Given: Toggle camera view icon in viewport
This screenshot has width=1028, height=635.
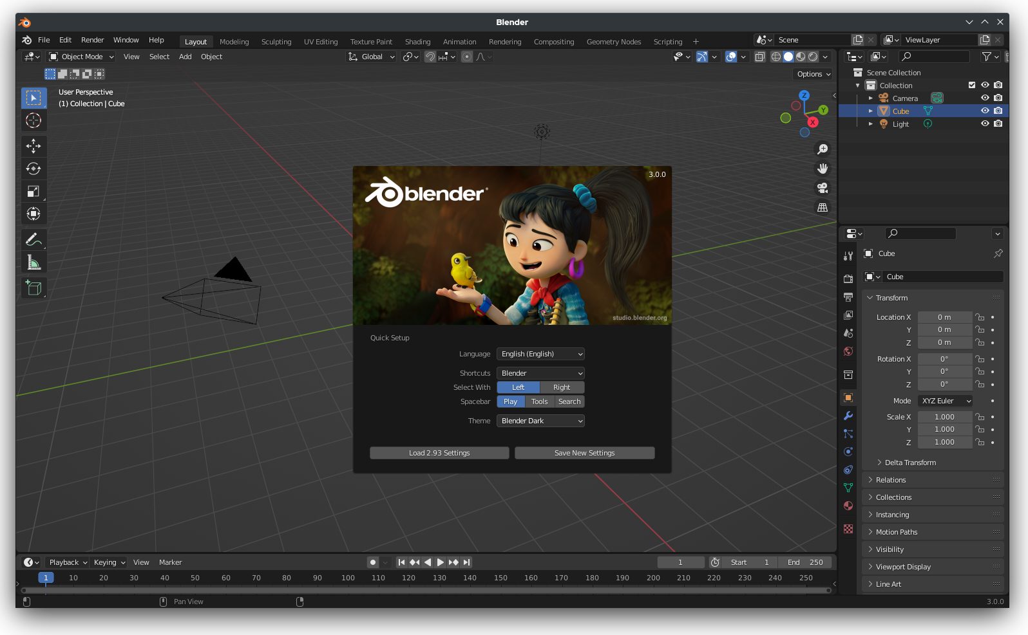Looking at the screenshot, I should (823, 188).
